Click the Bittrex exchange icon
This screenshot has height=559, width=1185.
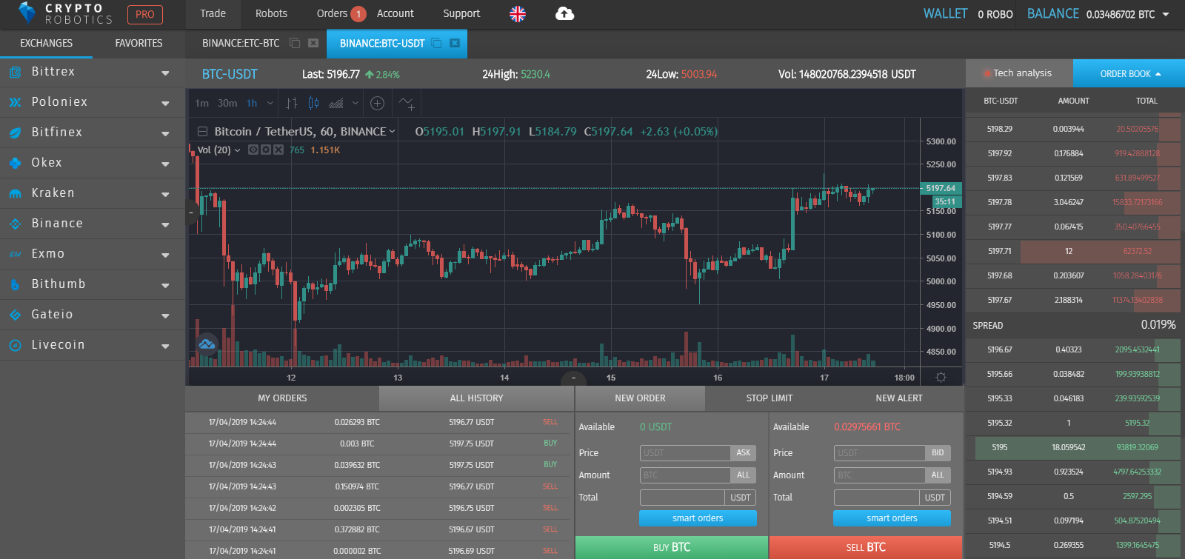click(x=15, y=72)
